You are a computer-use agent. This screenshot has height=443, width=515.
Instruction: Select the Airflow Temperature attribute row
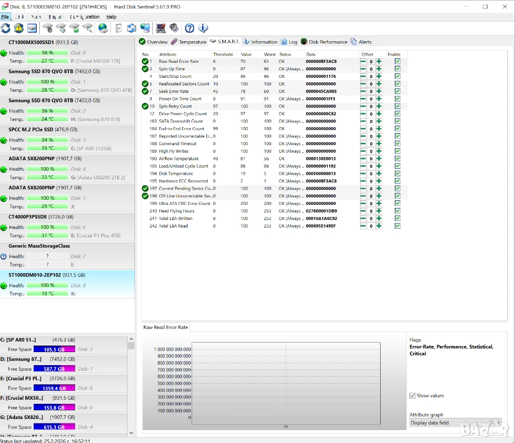point(179,159)
